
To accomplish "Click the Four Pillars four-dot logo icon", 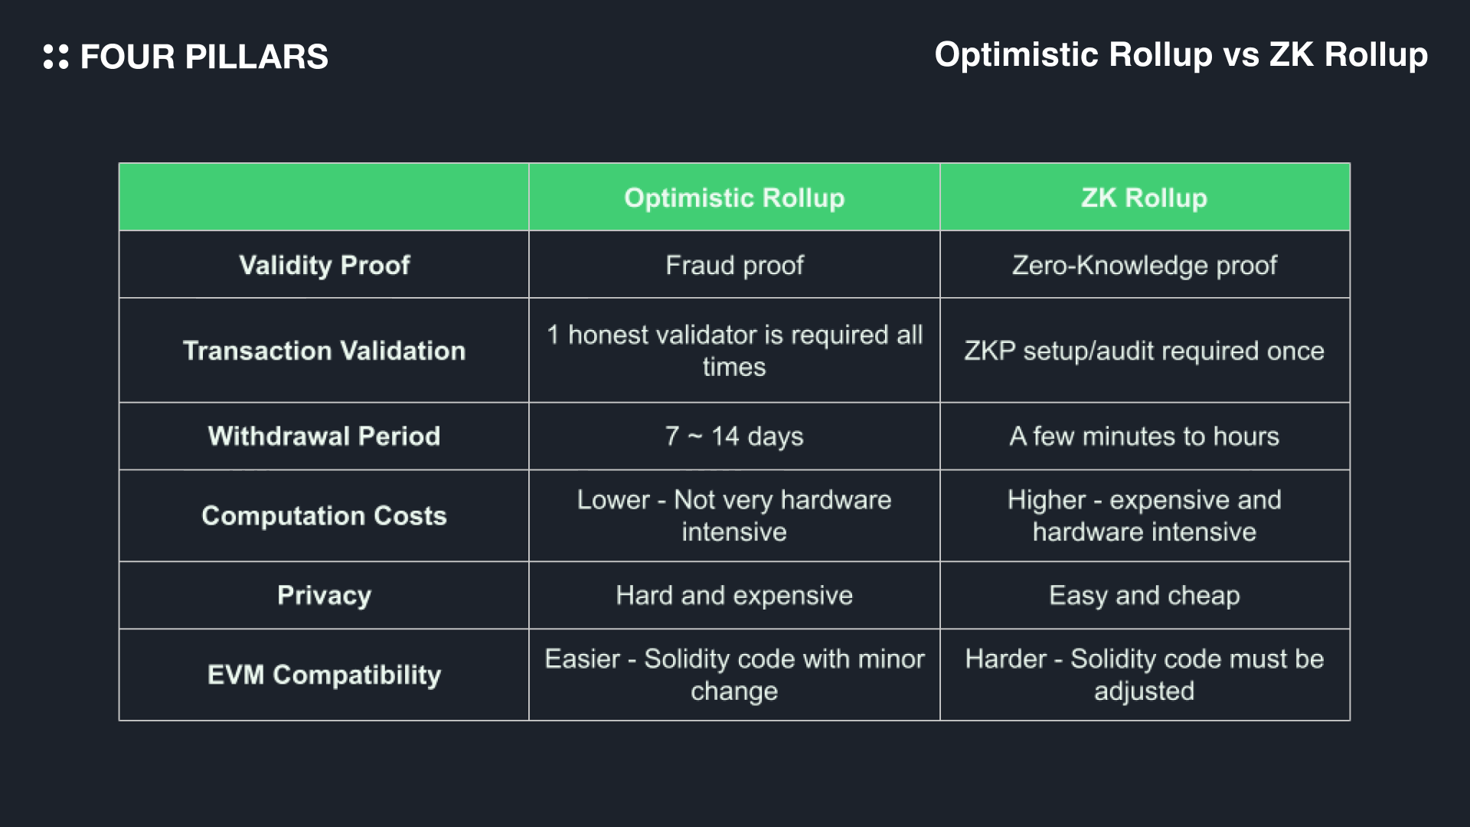I will [56, 57].
